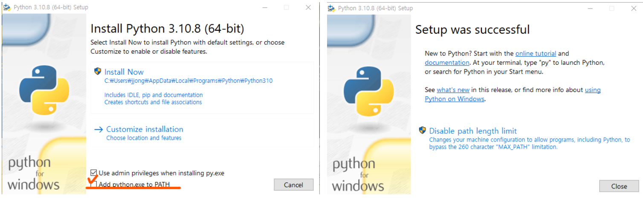Click Install Now in the Install Python window

[x=124, y=72]
